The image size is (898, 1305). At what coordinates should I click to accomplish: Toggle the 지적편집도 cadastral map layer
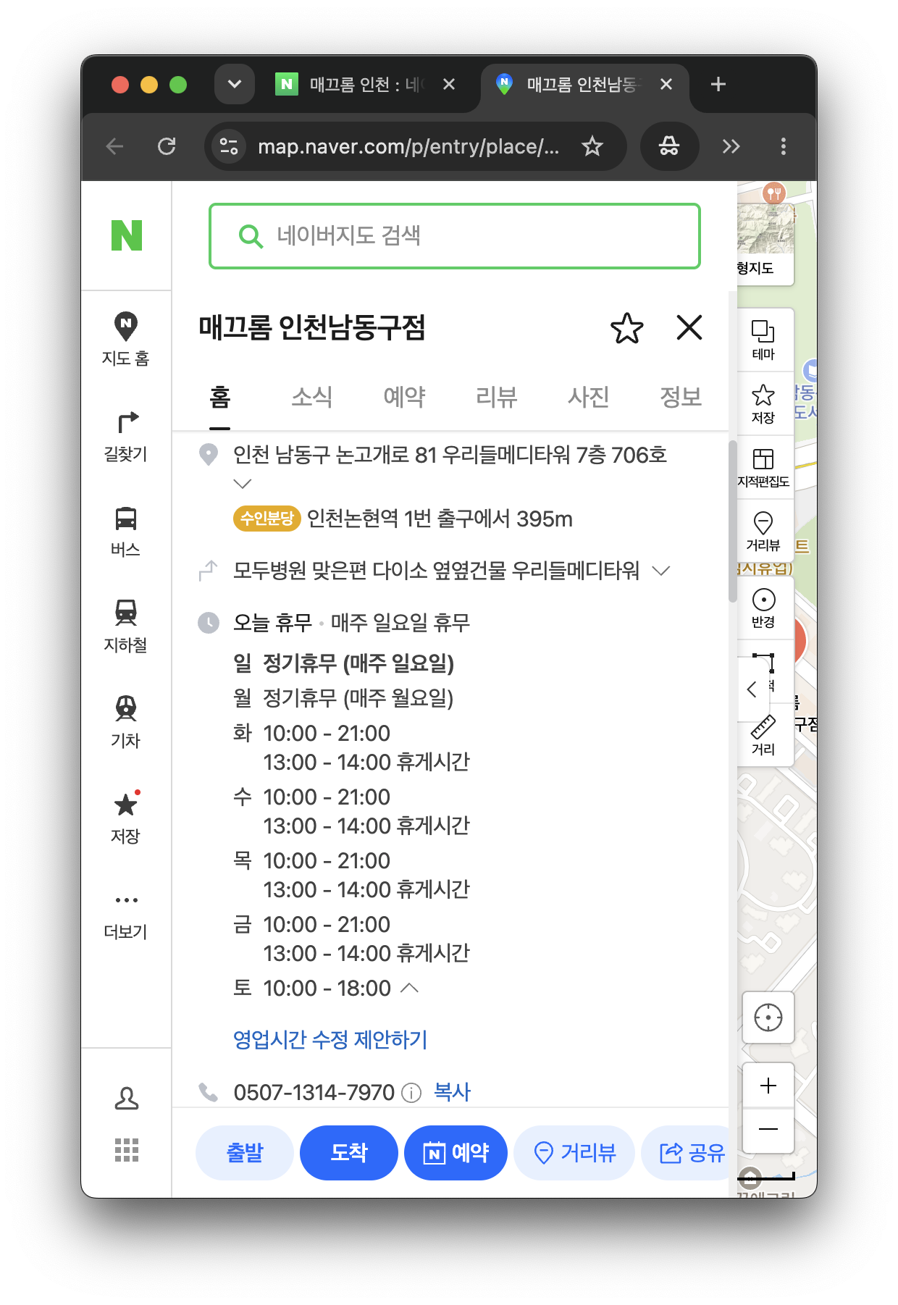click(x=763, y=468)
